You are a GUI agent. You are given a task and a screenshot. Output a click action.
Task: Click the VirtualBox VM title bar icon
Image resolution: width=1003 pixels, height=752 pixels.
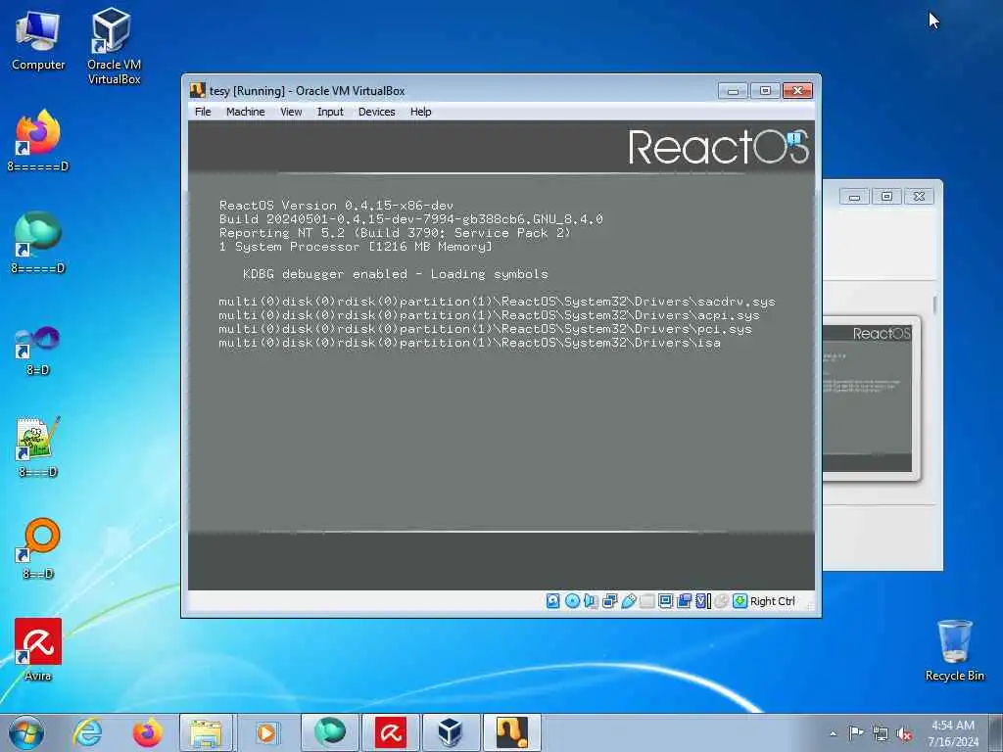[198, 91]
